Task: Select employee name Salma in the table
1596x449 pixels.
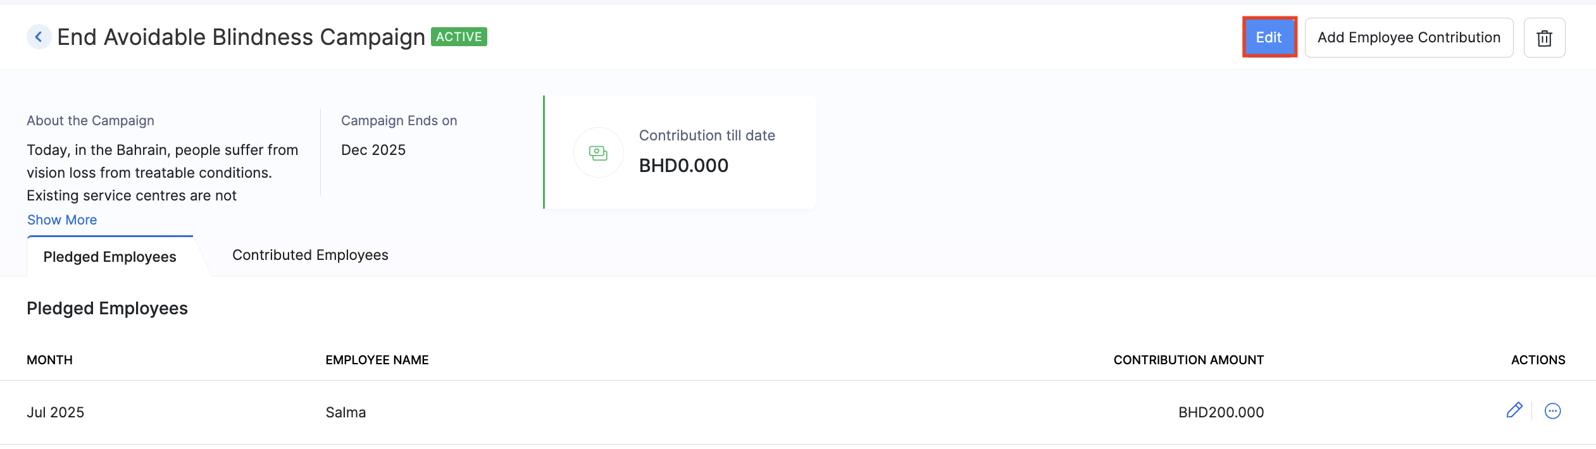Action: tap(346, 413)
